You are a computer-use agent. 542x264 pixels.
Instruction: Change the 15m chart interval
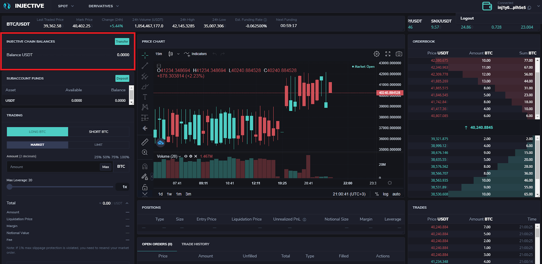tap(159, 54)
